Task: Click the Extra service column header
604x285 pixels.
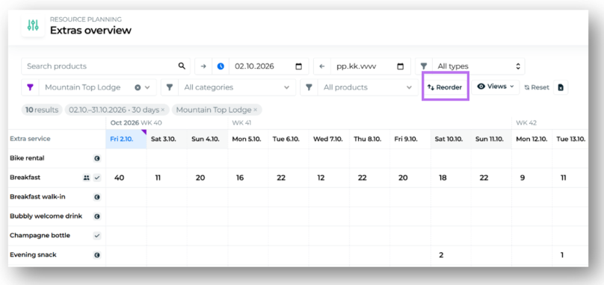Action: tap(30, 139)
